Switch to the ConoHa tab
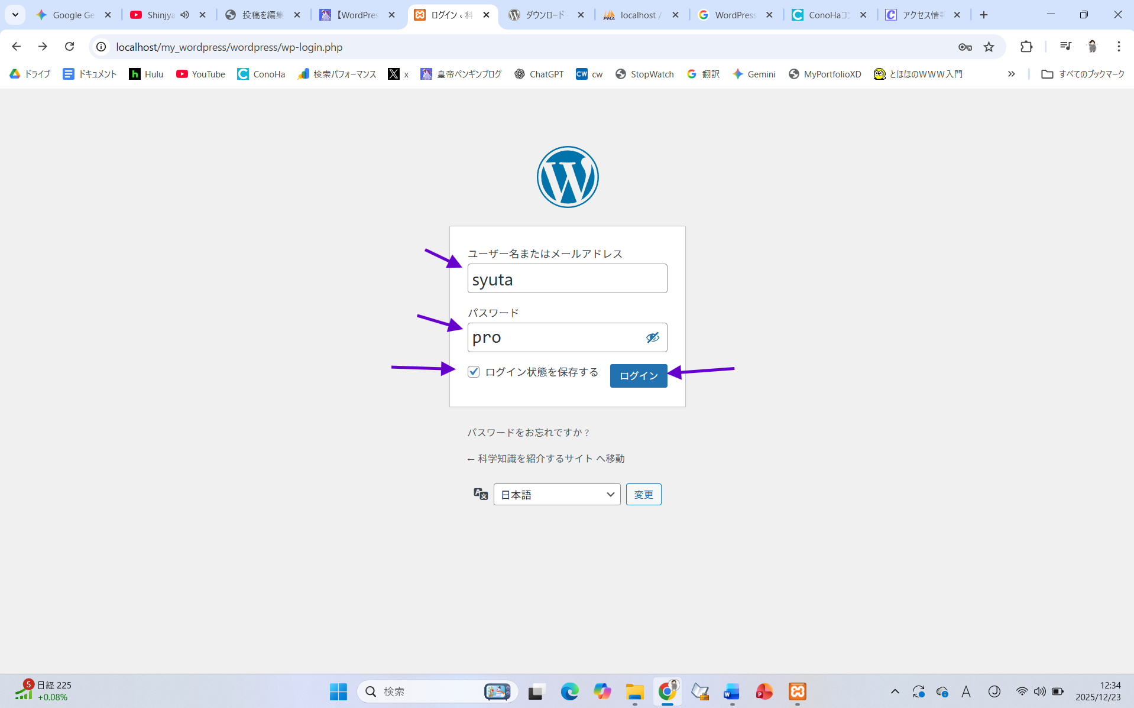The image size is (1134, 708). [x=828, y=15]
